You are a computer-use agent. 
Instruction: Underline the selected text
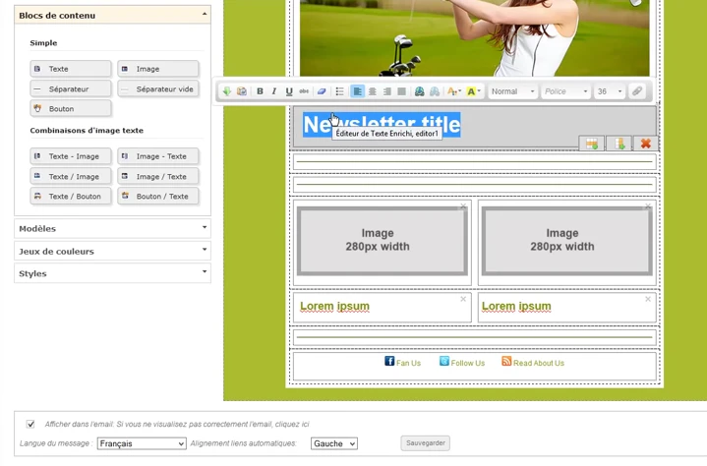[x=289, y=91]
